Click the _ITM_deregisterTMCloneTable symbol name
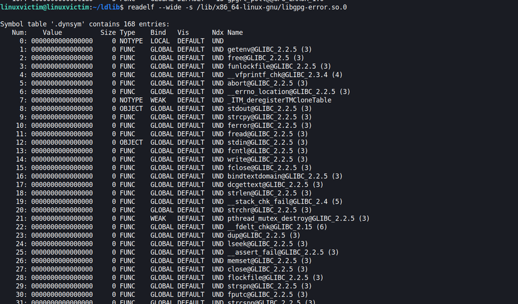This screenshot has height=304, width=518. 279,100
